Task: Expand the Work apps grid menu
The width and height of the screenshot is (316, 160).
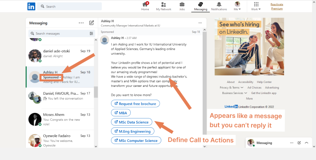Action: [256, 6]
